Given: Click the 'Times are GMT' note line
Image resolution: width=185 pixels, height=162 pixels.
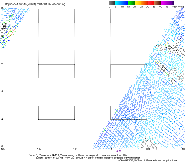Looking at the screenshot, I should (78, 155).
